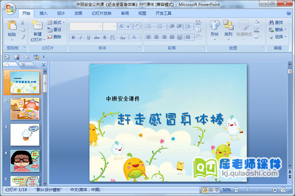295x196 pixels.
Task: Click the Increase Indent icon
Action: click(179, 26)
